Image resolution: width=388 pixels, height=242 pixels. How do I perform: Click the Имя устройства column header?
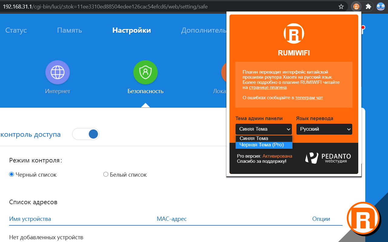[x=30, y=219]
